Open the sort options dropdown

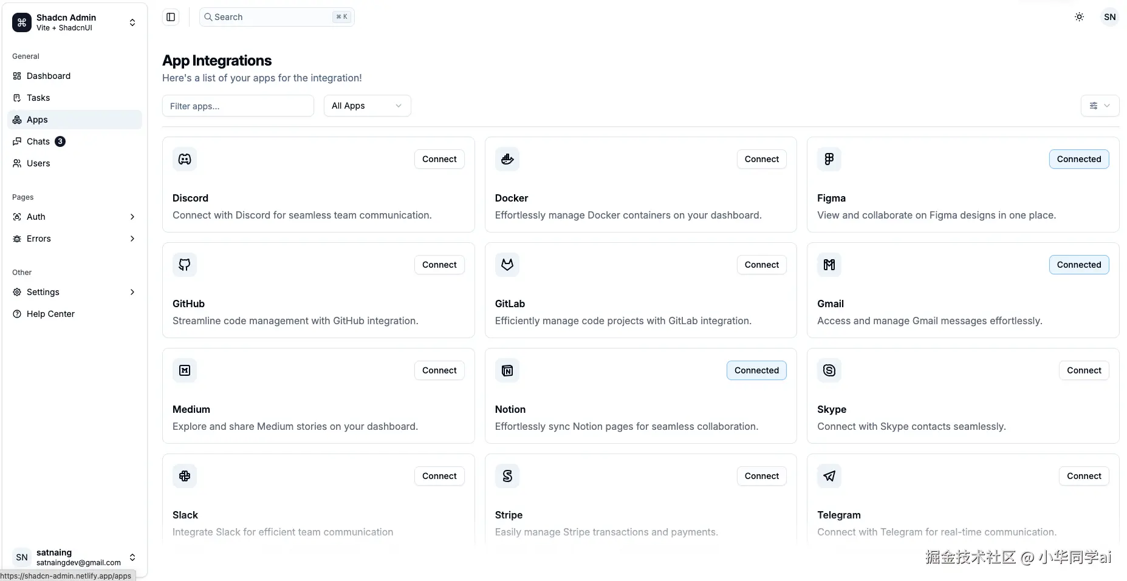[1100, 106]
